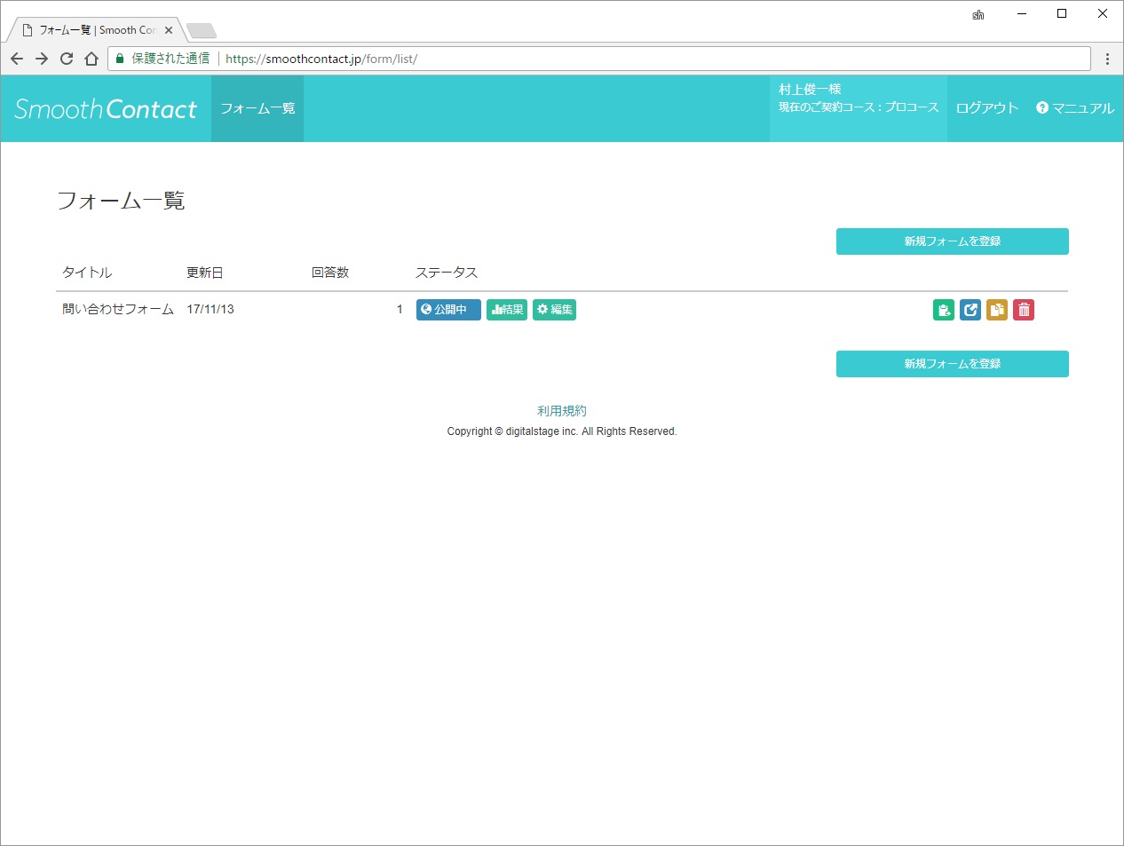Click lower 新規フォームを登録 button
The height and width of the screenshot is (846, 1124).
pos(953,364)
